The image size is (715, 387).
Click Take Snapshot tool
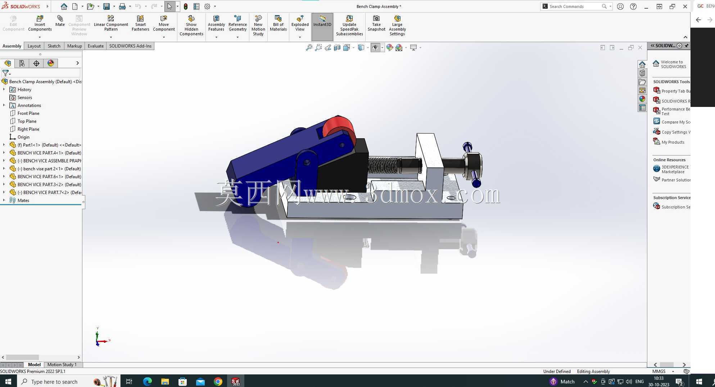[376, 23]
